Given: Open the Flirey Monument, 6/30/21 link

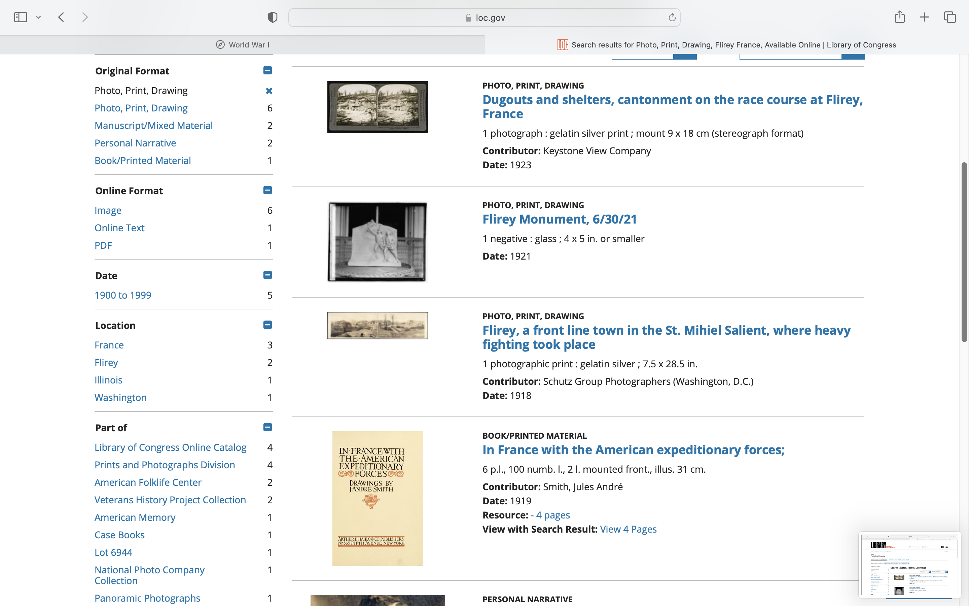Looking at the screenshot, I should pos(560,219).
